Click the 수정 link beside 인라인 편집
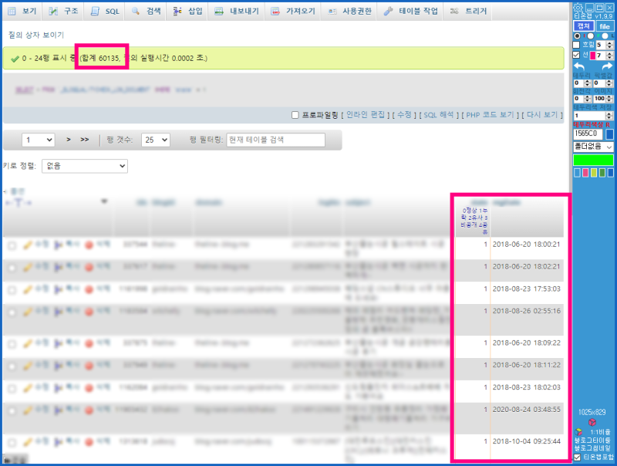This screenshot has width=617, height=466. click(x=404, y=114)
